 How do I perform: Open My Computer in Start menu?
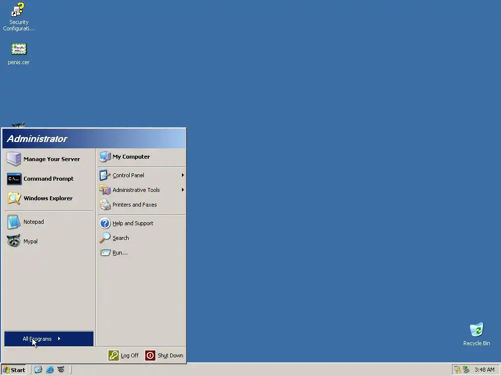click(141, 157)
